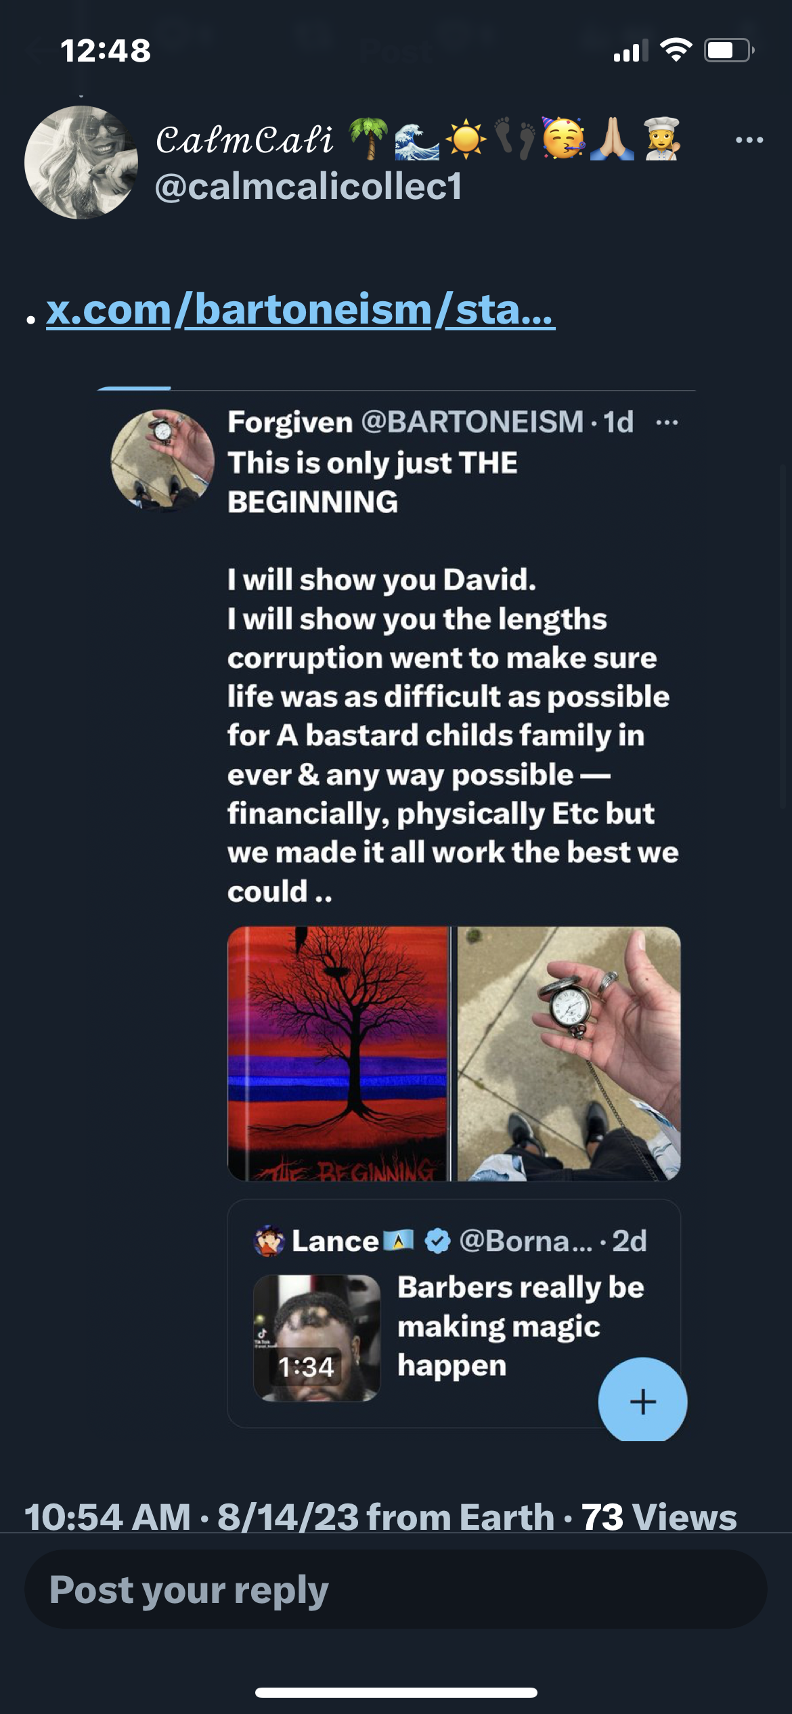This screenshot has width=792, height=1714.
Task: Tap Lance's small avatar icon
Action: tap(269, 1241)
